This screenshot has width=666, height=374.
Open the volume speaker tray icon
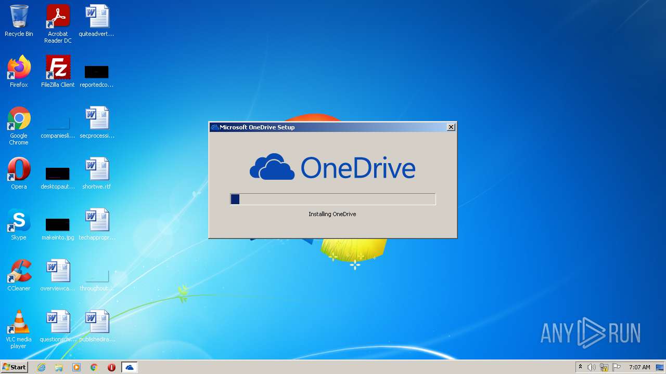pos(592,367)
